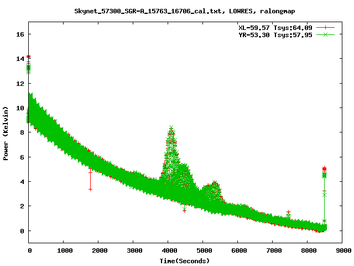Click the y-axis tick label 6

pos(22,157)
